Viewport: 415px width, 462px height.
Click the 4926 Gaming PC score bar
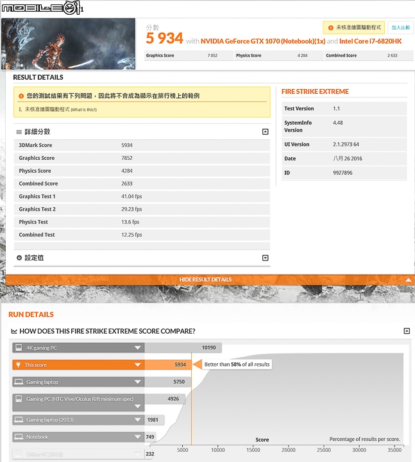point(165,399)
